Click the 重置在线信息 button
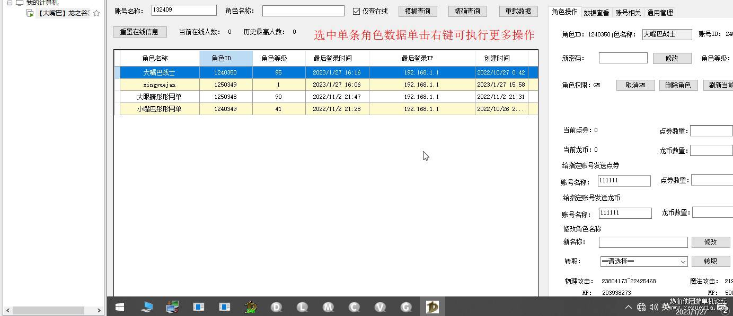Image resolution: width=733 pixels, height=316 pixels. 139,32
